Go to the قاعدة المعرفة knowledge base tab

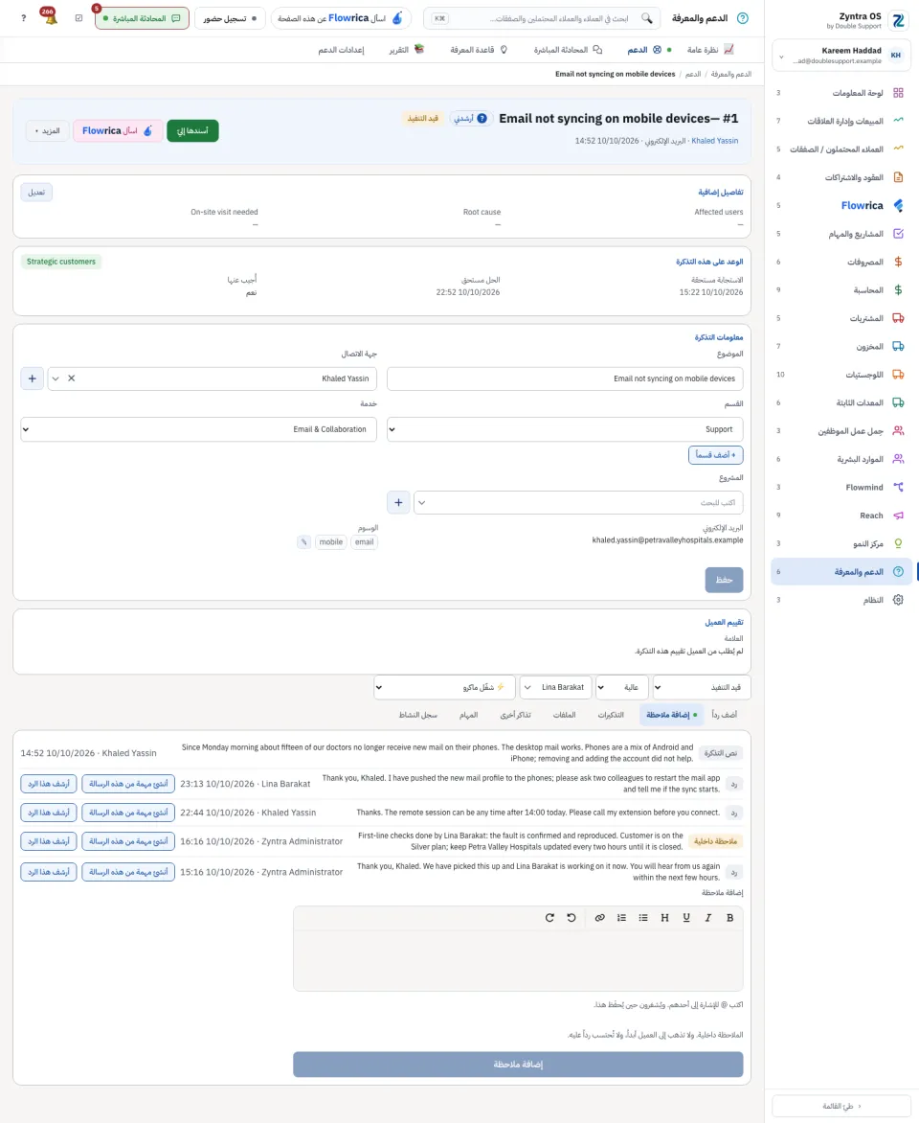pos(479,50)
